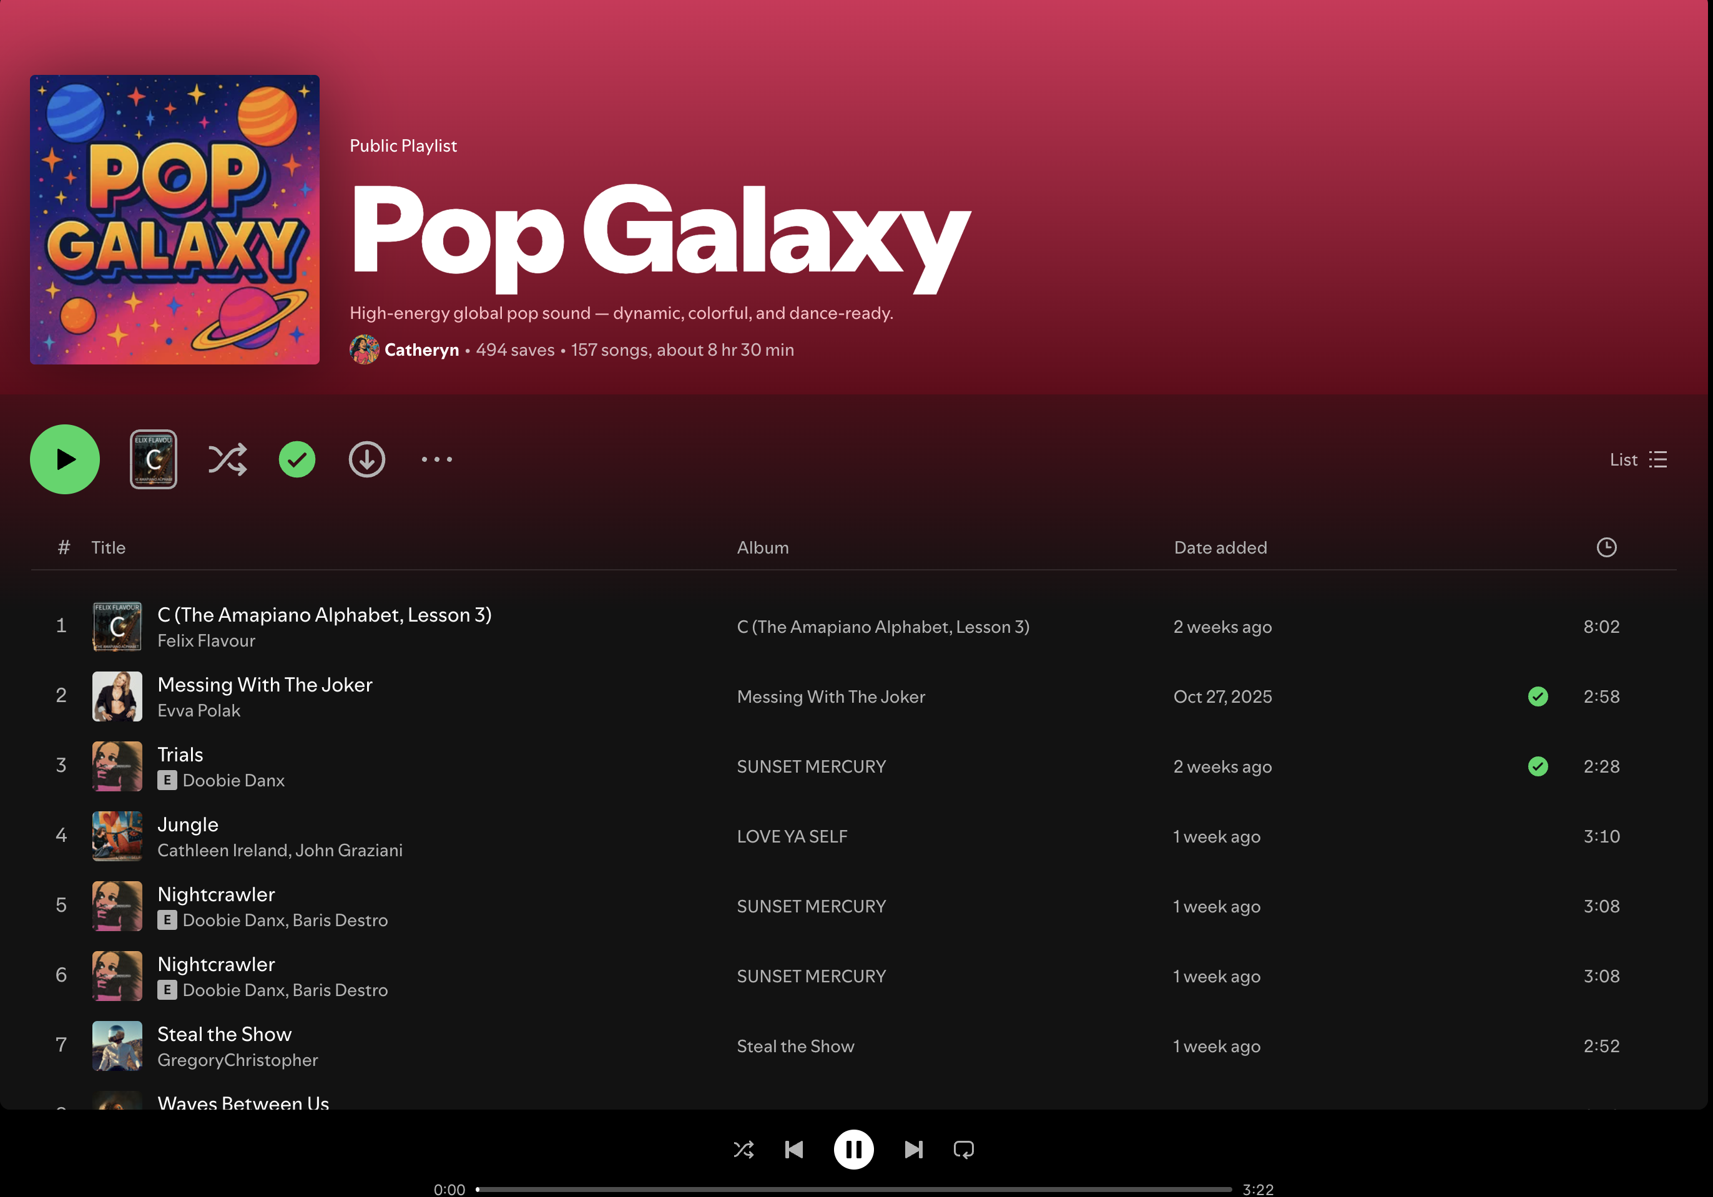The width and height of the screenshot is (1713, 1197).
Task: Open Catheryn's profile link
Action: pos(421,349)
